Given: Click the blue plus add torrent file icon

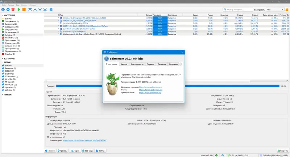Looking at the screenshot, I should pyautogui.click(x=8, y=9).
